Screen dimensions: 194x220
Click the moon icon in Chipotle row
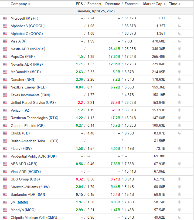179,218
